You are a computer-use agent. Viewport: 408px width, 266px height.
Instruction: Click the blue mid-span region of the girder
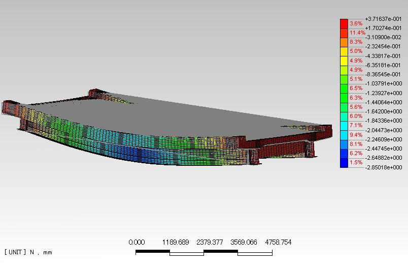138,154
